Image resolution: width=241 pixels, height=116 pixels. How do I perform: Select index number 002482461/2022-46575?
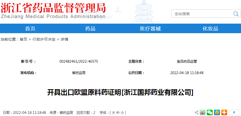coord(79,61)
